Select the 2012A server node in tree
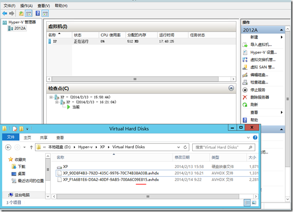Image resolution: width=293 pixels, height=212 pixels. tap(17, 28)
